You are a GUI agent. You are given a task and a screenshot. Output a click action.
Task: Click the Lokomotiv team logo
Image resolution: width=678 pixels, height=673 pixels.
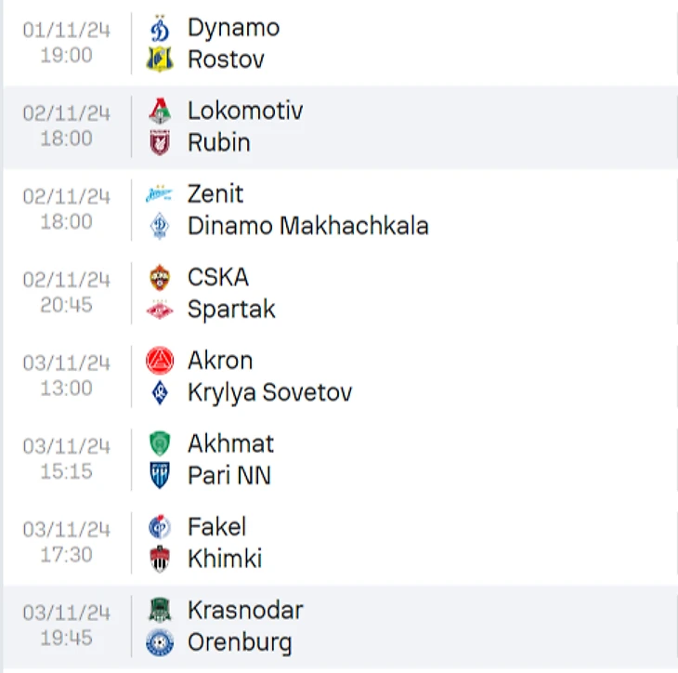[160, 112]
